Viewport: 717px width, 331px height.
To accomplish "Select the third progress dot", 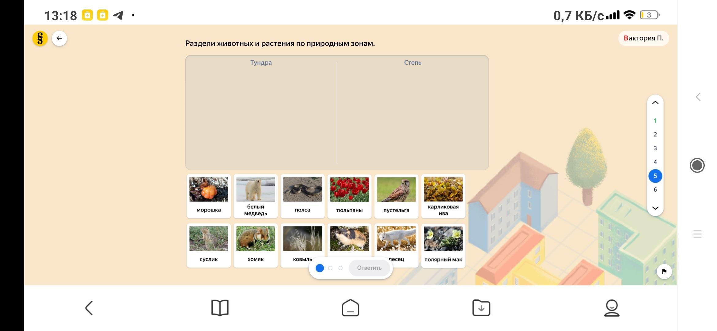I will [x=340, y=268].
